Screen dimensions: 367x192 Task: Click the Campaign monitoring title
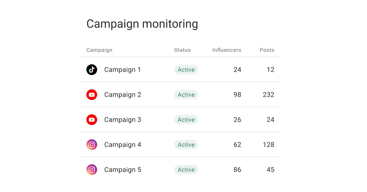(142, 24)
